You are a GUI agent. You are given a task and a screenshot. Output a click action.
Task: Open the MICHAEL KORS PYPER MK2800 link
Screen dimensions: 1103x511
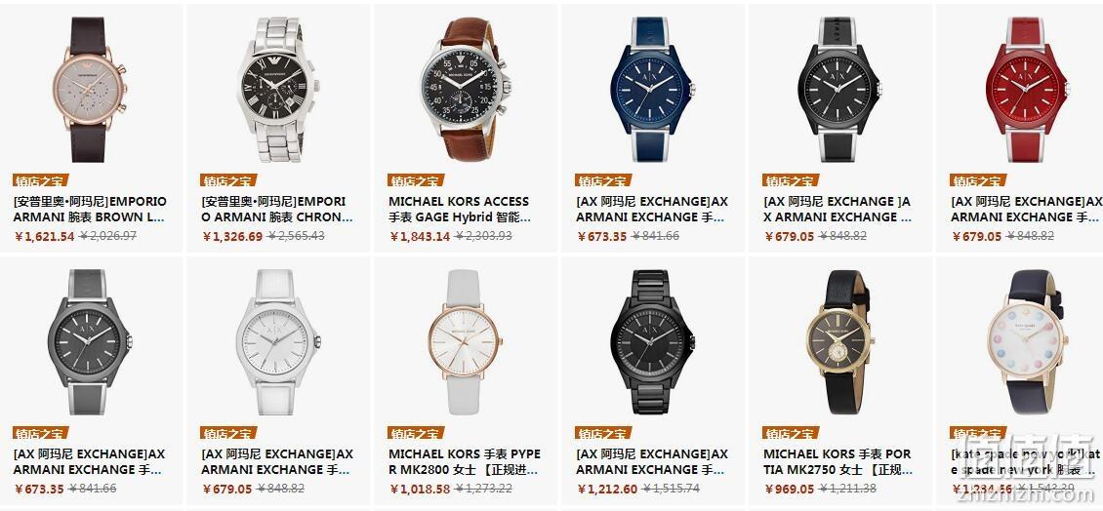click(465, 462)
